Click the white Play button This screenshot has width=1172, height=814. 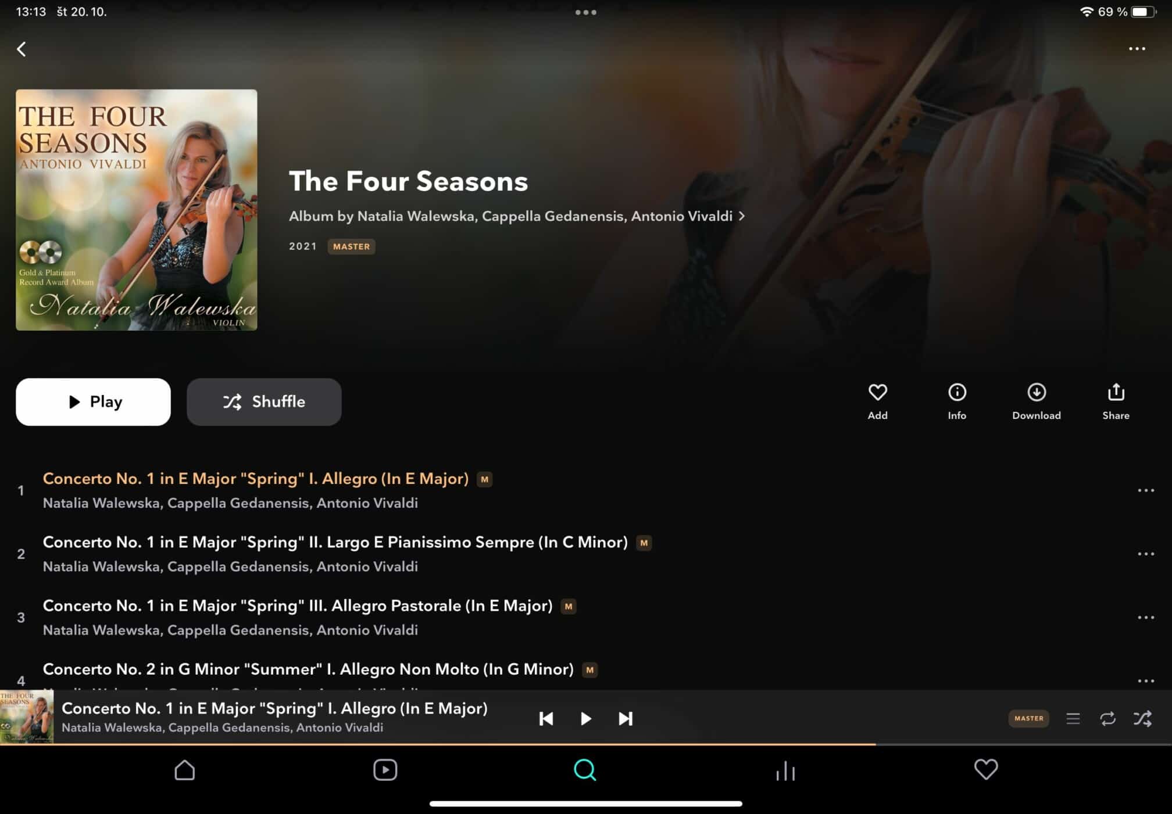[x=93, y=402]
